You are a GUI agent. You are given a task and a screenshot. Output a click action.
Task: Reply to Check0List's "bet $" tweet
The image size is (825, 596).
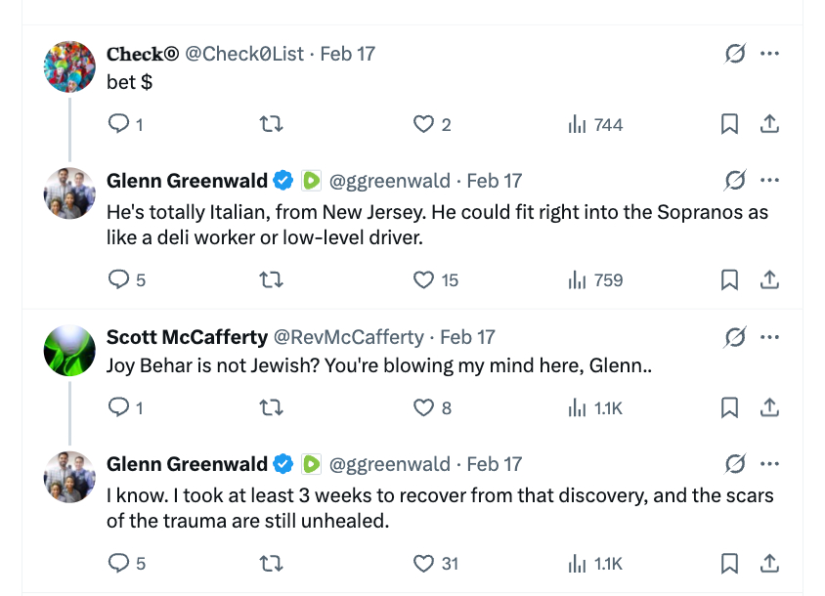(x=118, y=124)
